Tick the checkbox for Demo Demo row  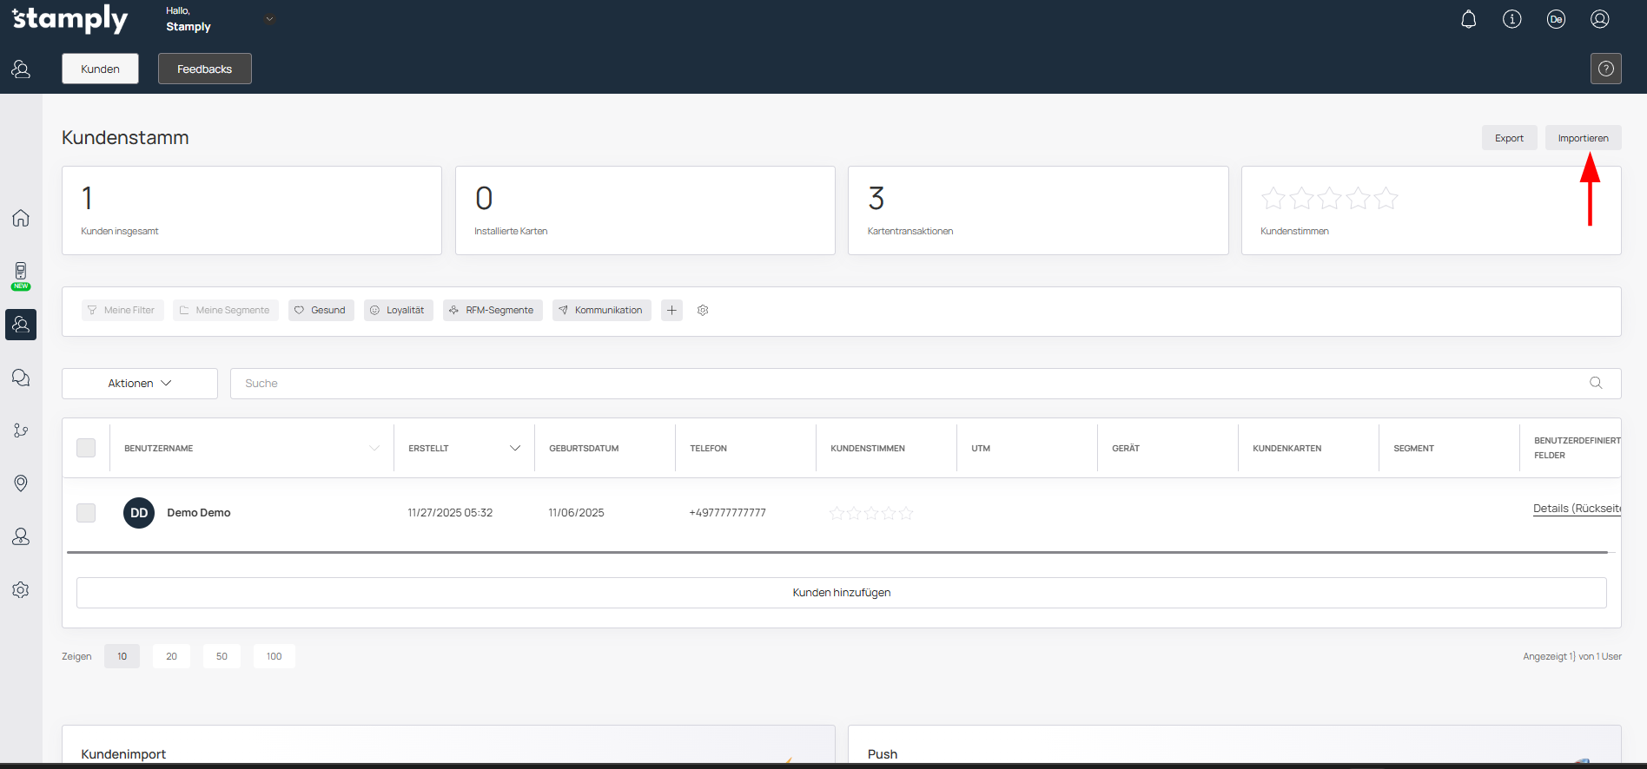86,513
